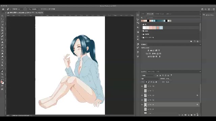
Task: Toggle lock transparent pixels in Layers panel
Action: point(146,82)
